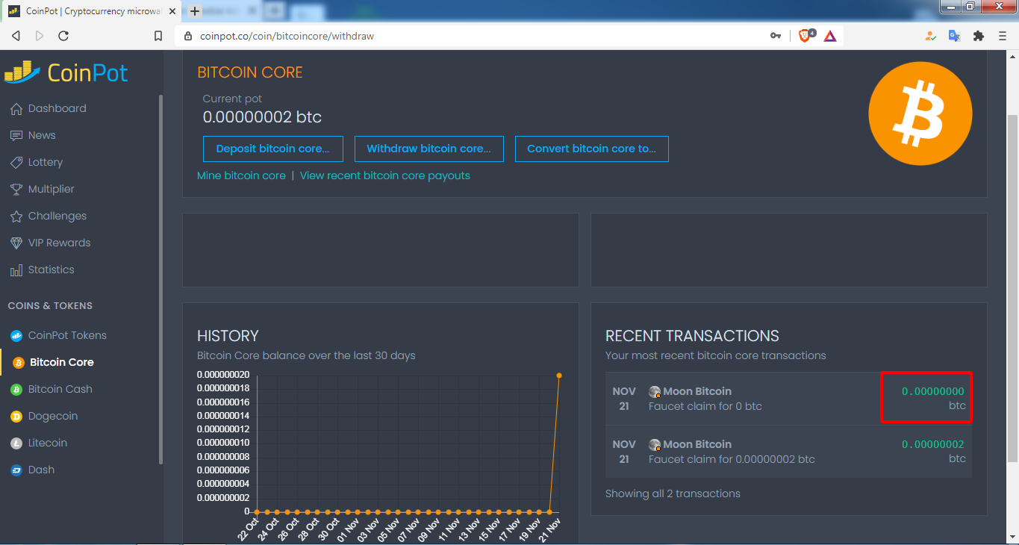This screenshot has height=545, width=1019.
Task: Click the sidebar vertical scrollbar
Action: click(161, 280)
